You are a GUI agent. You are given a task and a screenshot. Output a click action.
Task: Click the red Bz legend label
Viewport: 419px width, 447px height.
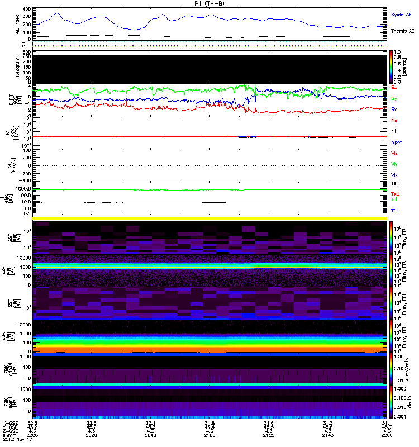point(394,88)
